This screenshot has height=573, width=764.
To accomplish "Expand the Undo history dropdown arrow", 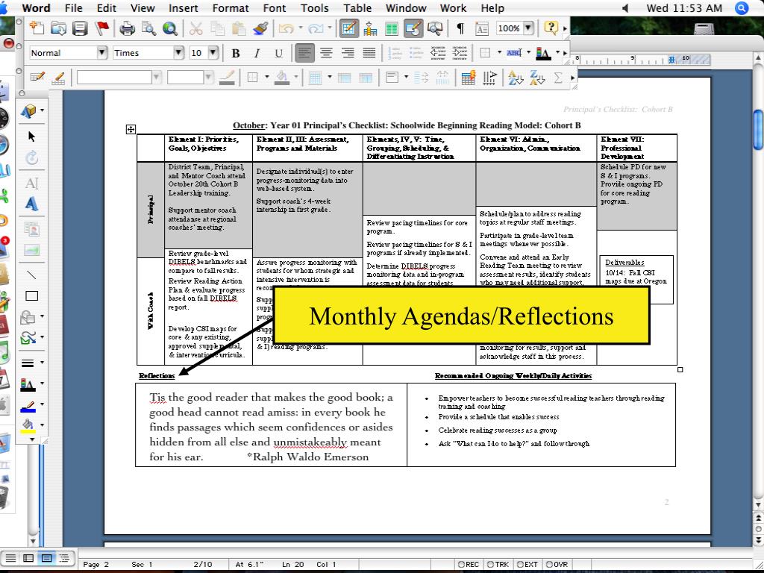I will click(x=300, y=28).
